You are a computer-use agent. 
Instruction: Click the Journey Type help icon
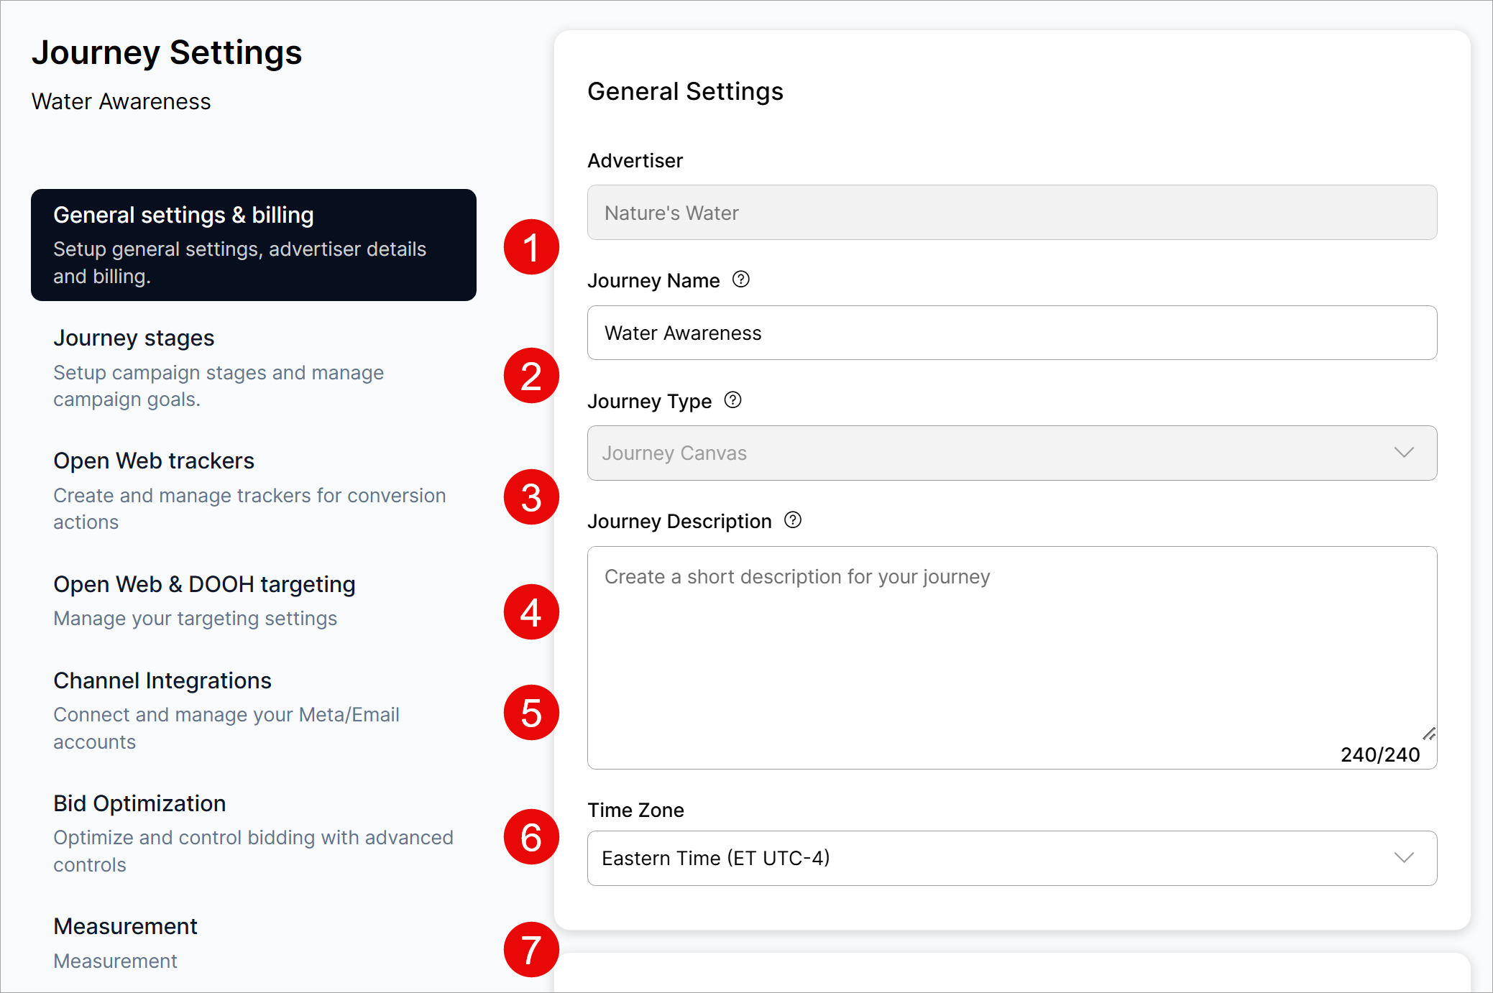point(732,400)
